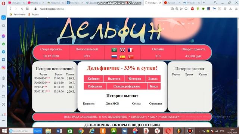The height and width of the screenshot is (134, 239).
Task: Open Word from the taskbar
Action: [x=59, y=131]
